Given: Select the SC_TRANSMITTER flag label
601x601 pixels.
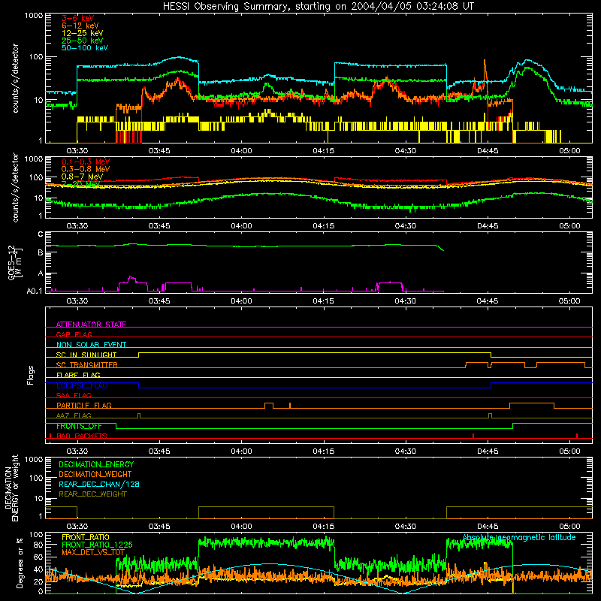Looking at the screenshot, I should click(87, 365).
